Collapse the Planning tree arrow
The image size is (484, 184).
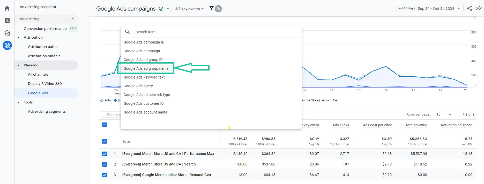coord(18,65)
